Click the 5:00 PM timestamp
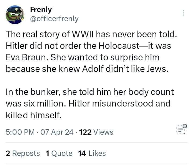This screenshot has width=193, height=165. tap(20, 132)
